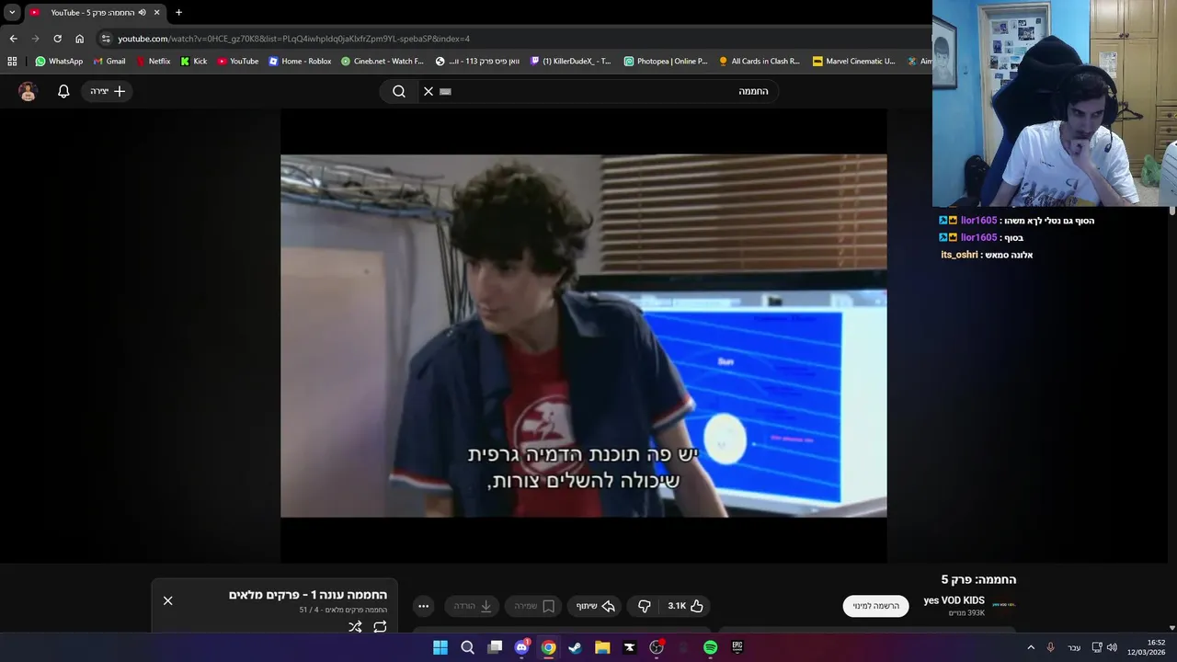The height and width of the screenshot is (662, 1177).
Task: Click the הרשמה למינוי subscribe button
Action: pyautogui.click(x=875, y=606)
